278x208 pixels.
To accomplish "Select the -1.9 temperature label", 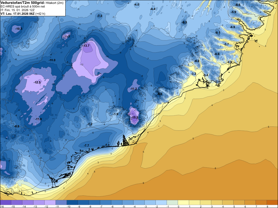I will click(116, 114).
